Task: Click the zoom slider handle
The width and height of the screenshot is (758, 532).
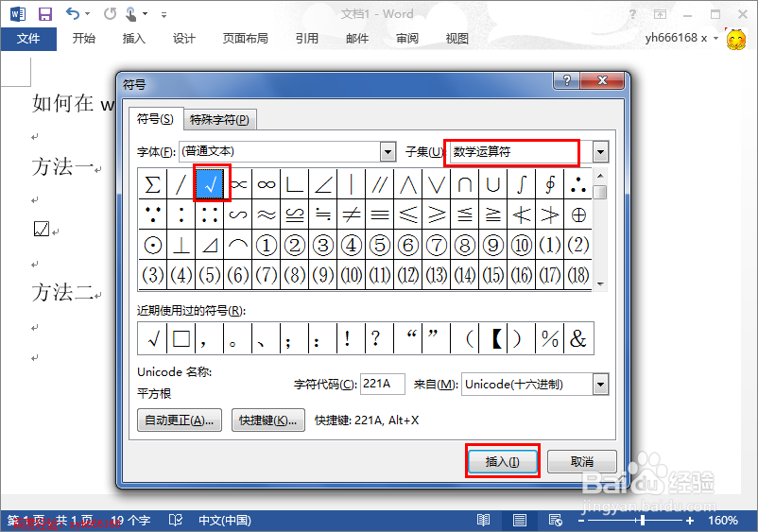Action: coord(642,521)
